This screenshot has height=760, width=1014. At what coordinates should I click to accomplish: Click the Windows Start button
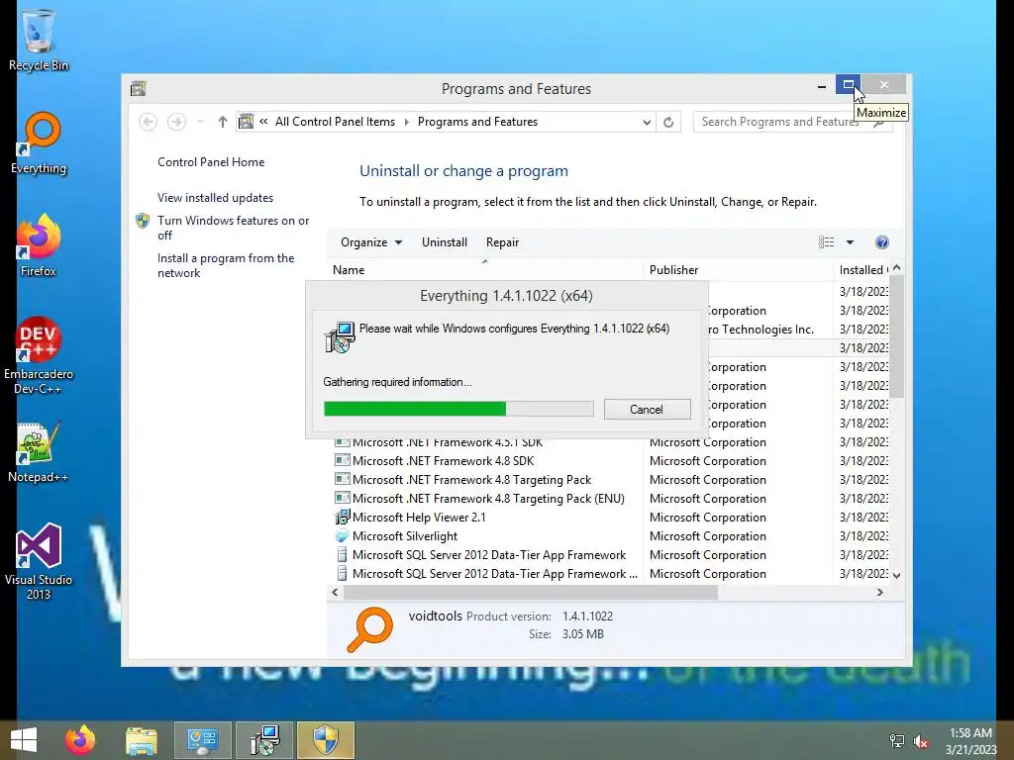point(24,740)
